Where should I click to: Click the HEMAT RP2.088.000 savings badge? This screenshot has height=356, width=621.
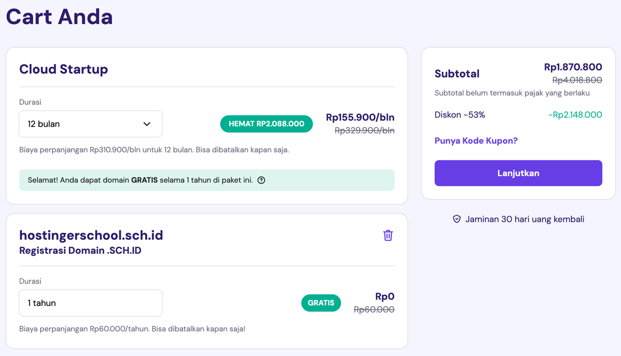pos(266,124)
